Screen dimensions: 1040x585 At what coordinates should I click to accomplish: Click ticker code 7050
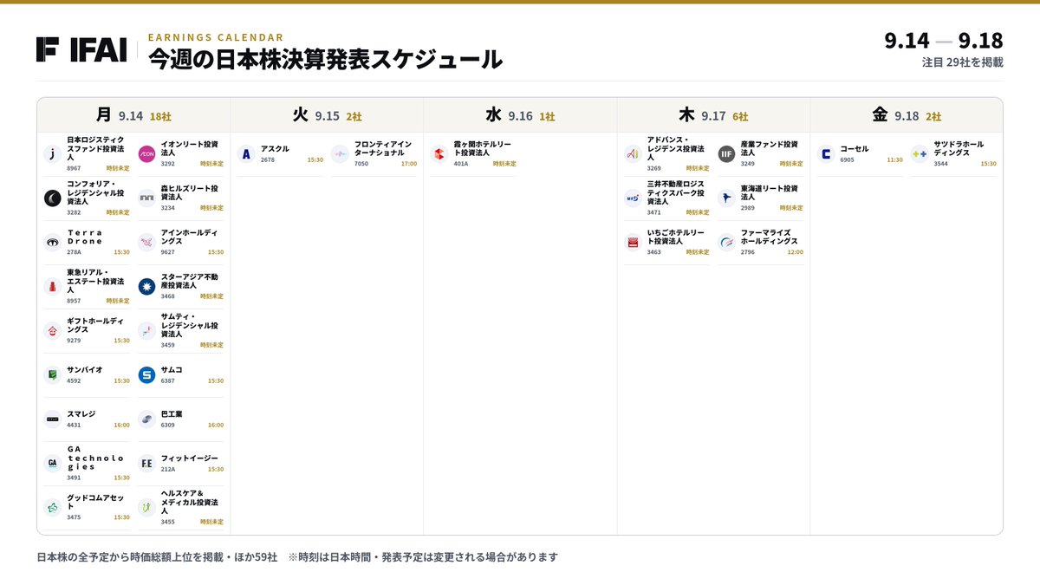click(x=361, y=164)
